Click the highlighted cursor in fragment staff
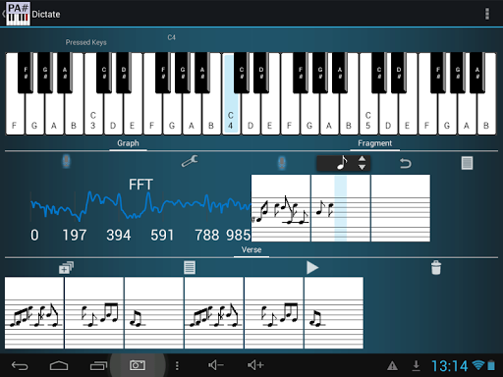 point(341,208)
